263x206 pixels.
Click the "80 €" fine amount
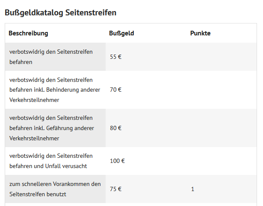click(115, 128)
